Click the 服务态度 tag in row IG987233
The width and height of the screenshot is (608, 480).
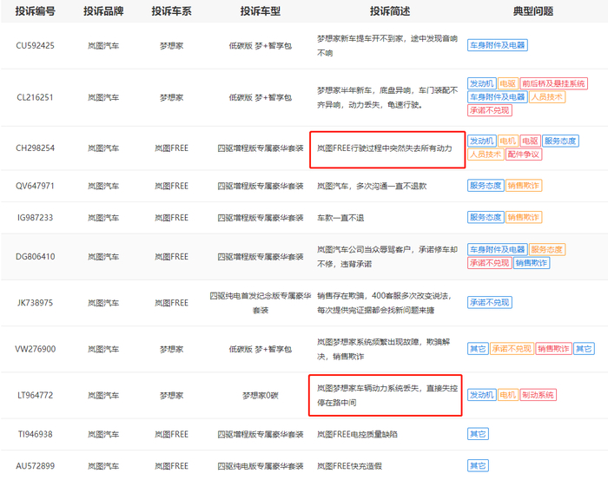(486, 218)
